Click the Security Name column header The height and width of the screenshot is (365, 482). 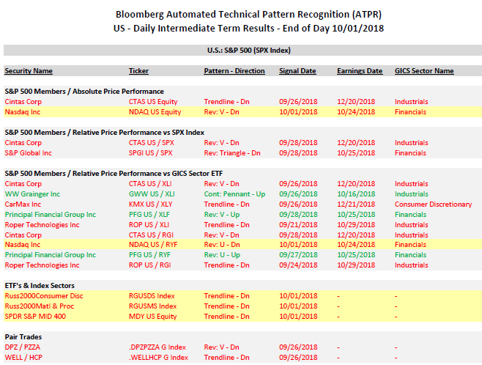click(29, 71)
